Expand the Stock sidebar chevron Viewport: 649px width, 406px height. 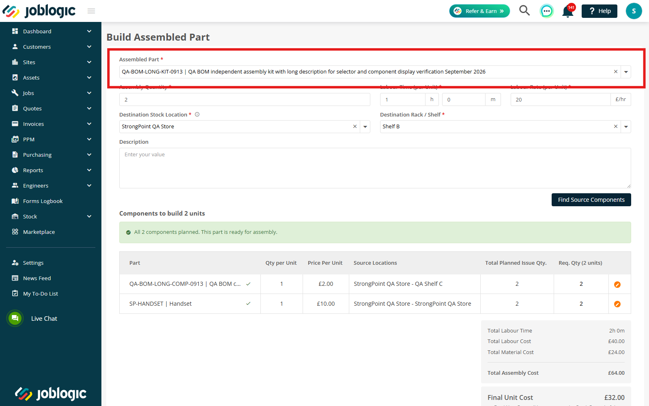pyautogui.click(x=89, y=216)
